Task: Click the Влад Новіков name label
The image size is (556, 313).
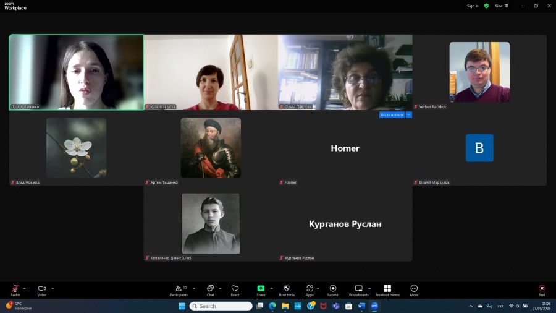Action: tap(28, 182)
